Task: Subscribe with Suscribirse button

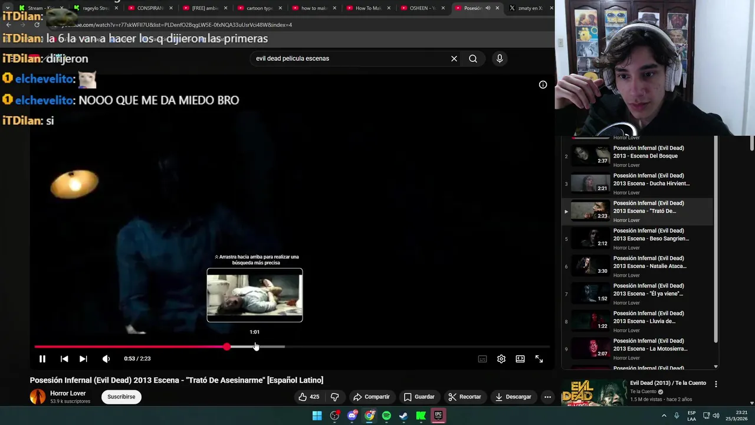Action: click(x=122, y=397)
